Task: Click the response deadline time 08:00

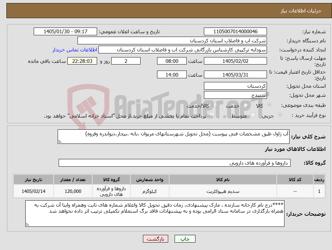Action: click(172, 61)
